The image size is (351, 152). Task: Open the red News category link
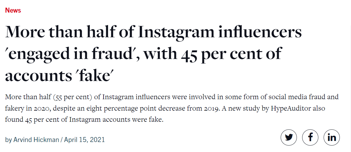click(x=13, y=10)
